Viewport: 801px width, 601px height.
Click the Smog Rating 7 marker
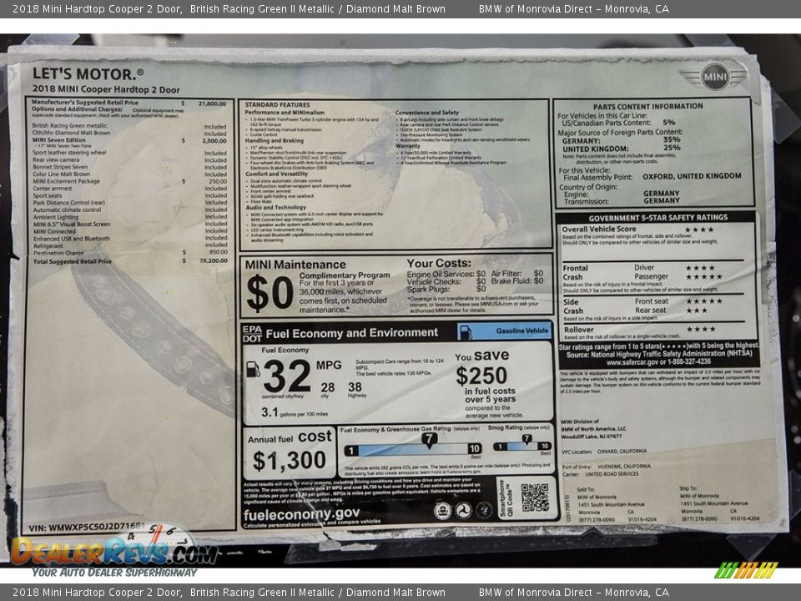click(526, 439)
